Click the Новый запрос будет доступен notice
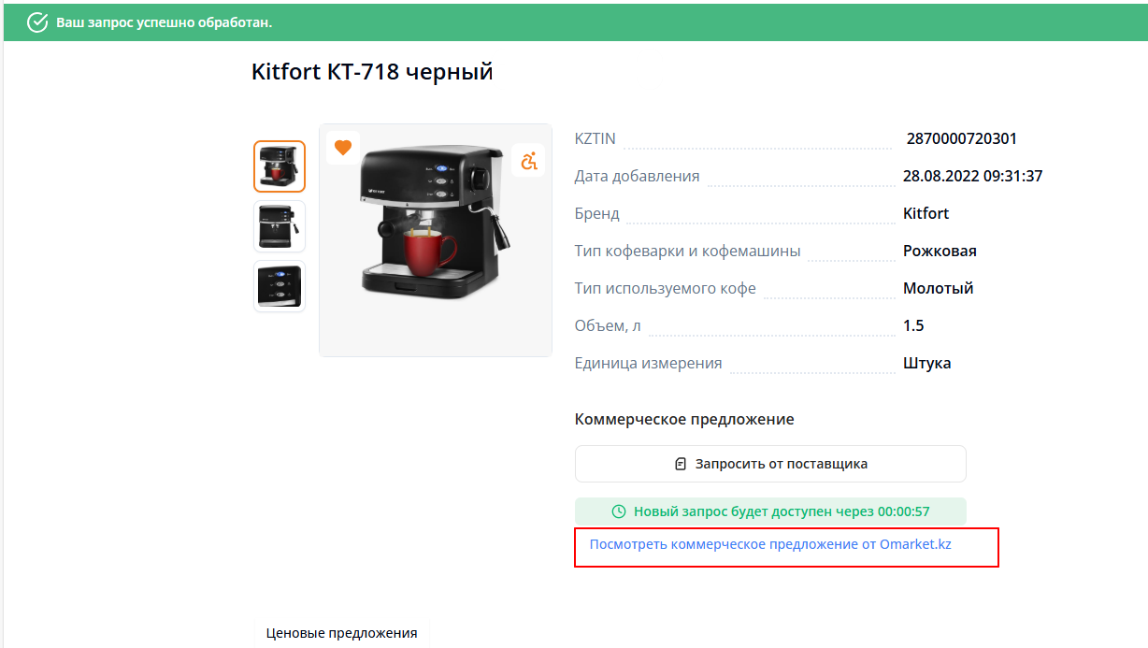1148x648 pixels. pos(770,511)
